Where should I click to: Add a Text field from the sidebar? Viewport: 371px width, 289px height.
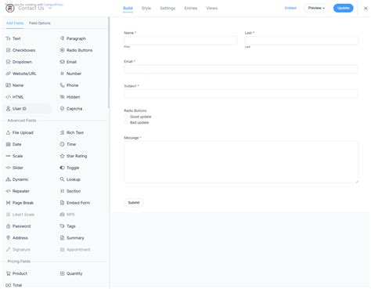(13, 38)
